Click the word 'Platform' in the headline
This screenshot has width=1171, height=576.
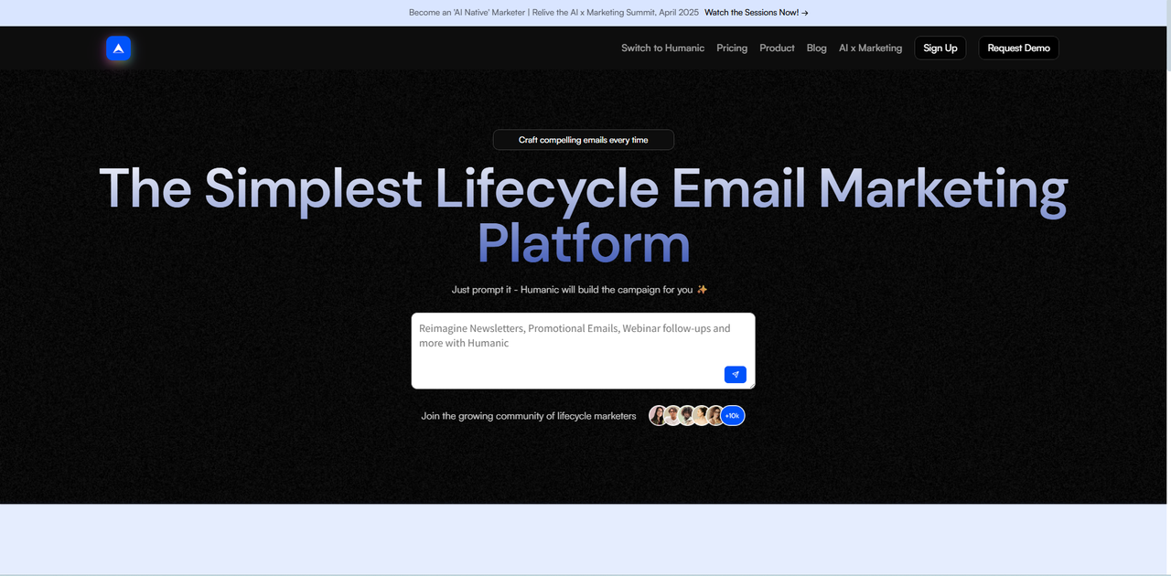click(x=584, y=244)
